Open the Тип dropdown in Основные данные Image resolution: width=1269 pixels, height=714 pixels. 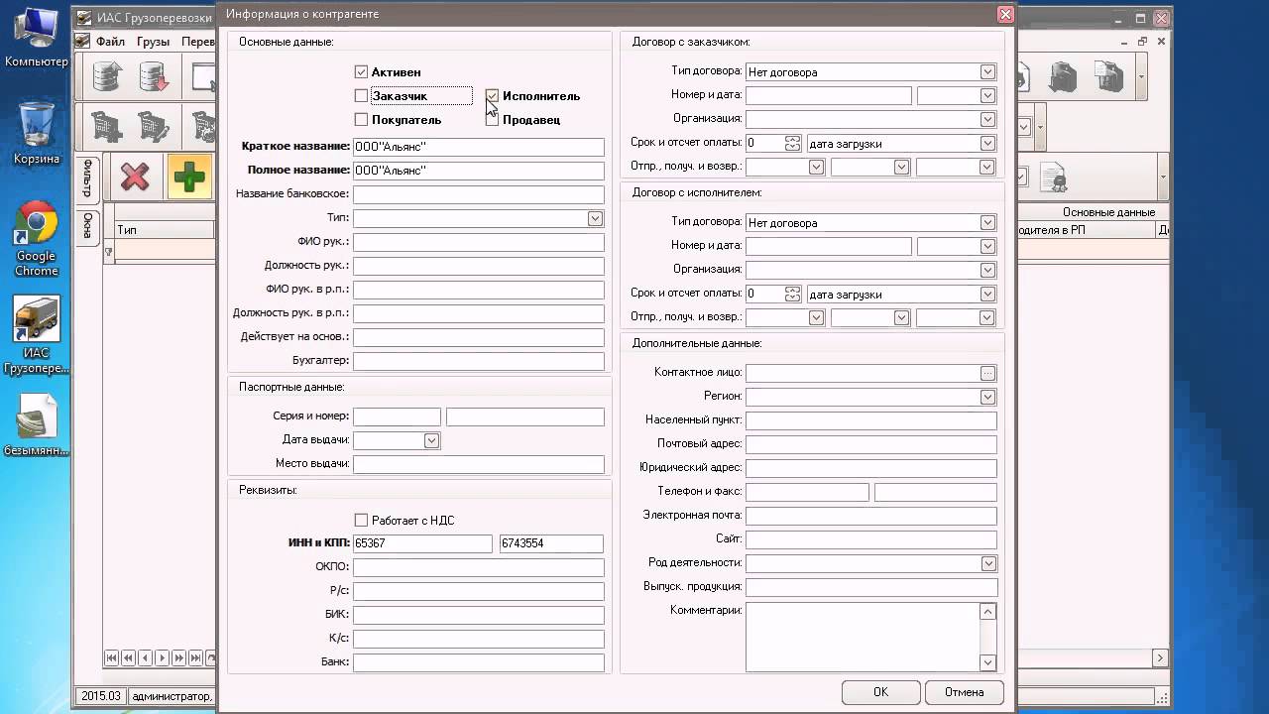(595, 218)
